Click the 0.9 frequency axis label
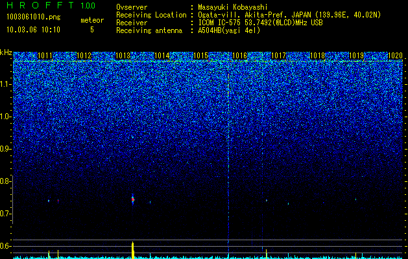The width and height of the screenshot is (408, 259). click(6, 149)
